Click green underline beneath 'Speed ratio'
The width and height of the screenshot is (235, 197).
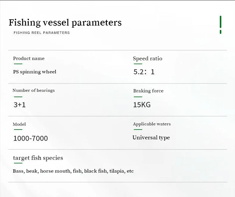click(x=137, y=64)
